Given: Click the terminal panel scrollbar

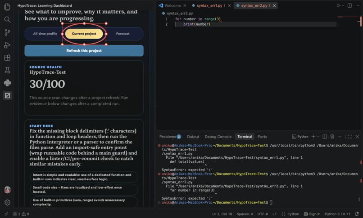Looking at the screenshot, I should [360, 172].
